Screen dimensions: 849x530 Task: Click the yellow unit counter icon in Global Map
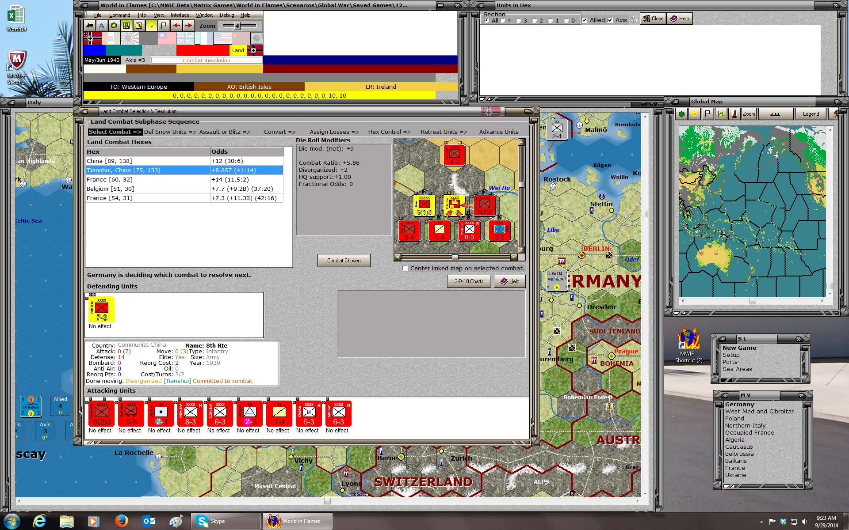[721, 114]
